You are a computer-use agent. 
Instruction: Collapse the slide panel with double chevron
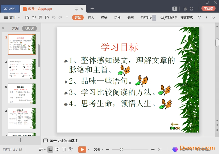3,28
